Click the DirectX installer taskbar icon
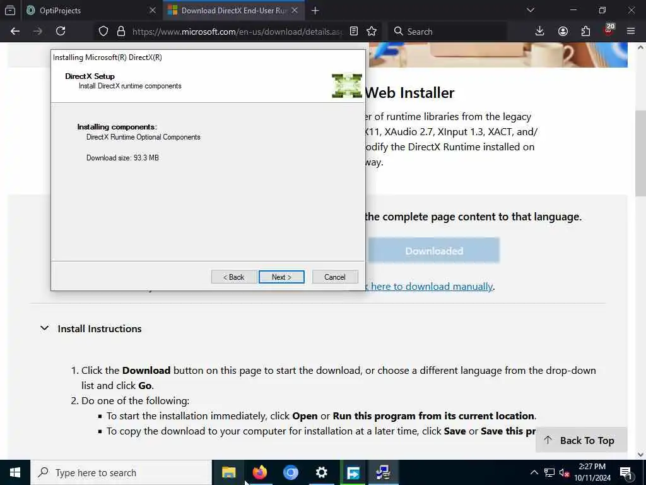The image size is (646, 485). coord(383,472)
